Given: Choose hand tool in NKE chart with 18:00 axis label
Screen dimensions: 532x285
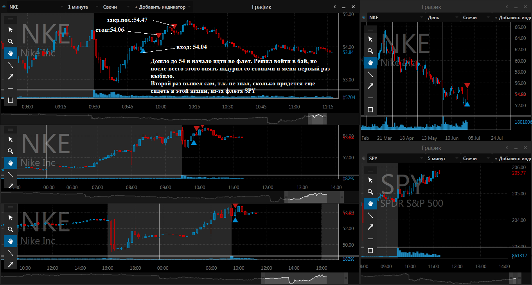Looking at the screenshot, I should (x=11, y=241).
